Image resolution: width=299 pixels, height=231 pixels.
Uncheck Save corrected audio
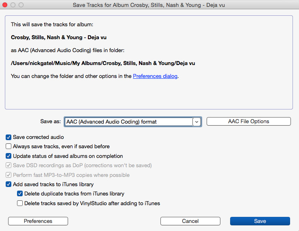point(9,137)
